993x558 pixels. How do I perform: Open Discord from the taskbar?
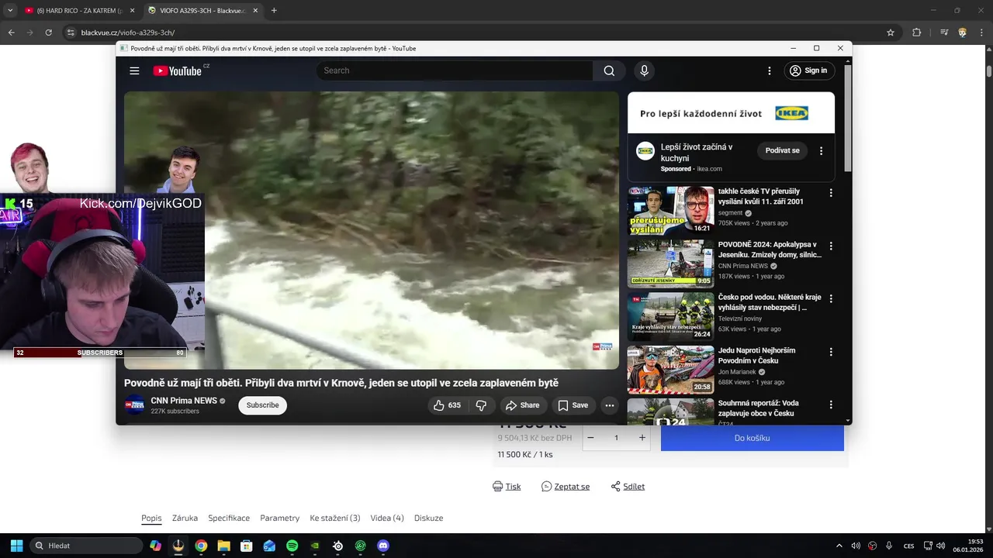tap(382, 546)
